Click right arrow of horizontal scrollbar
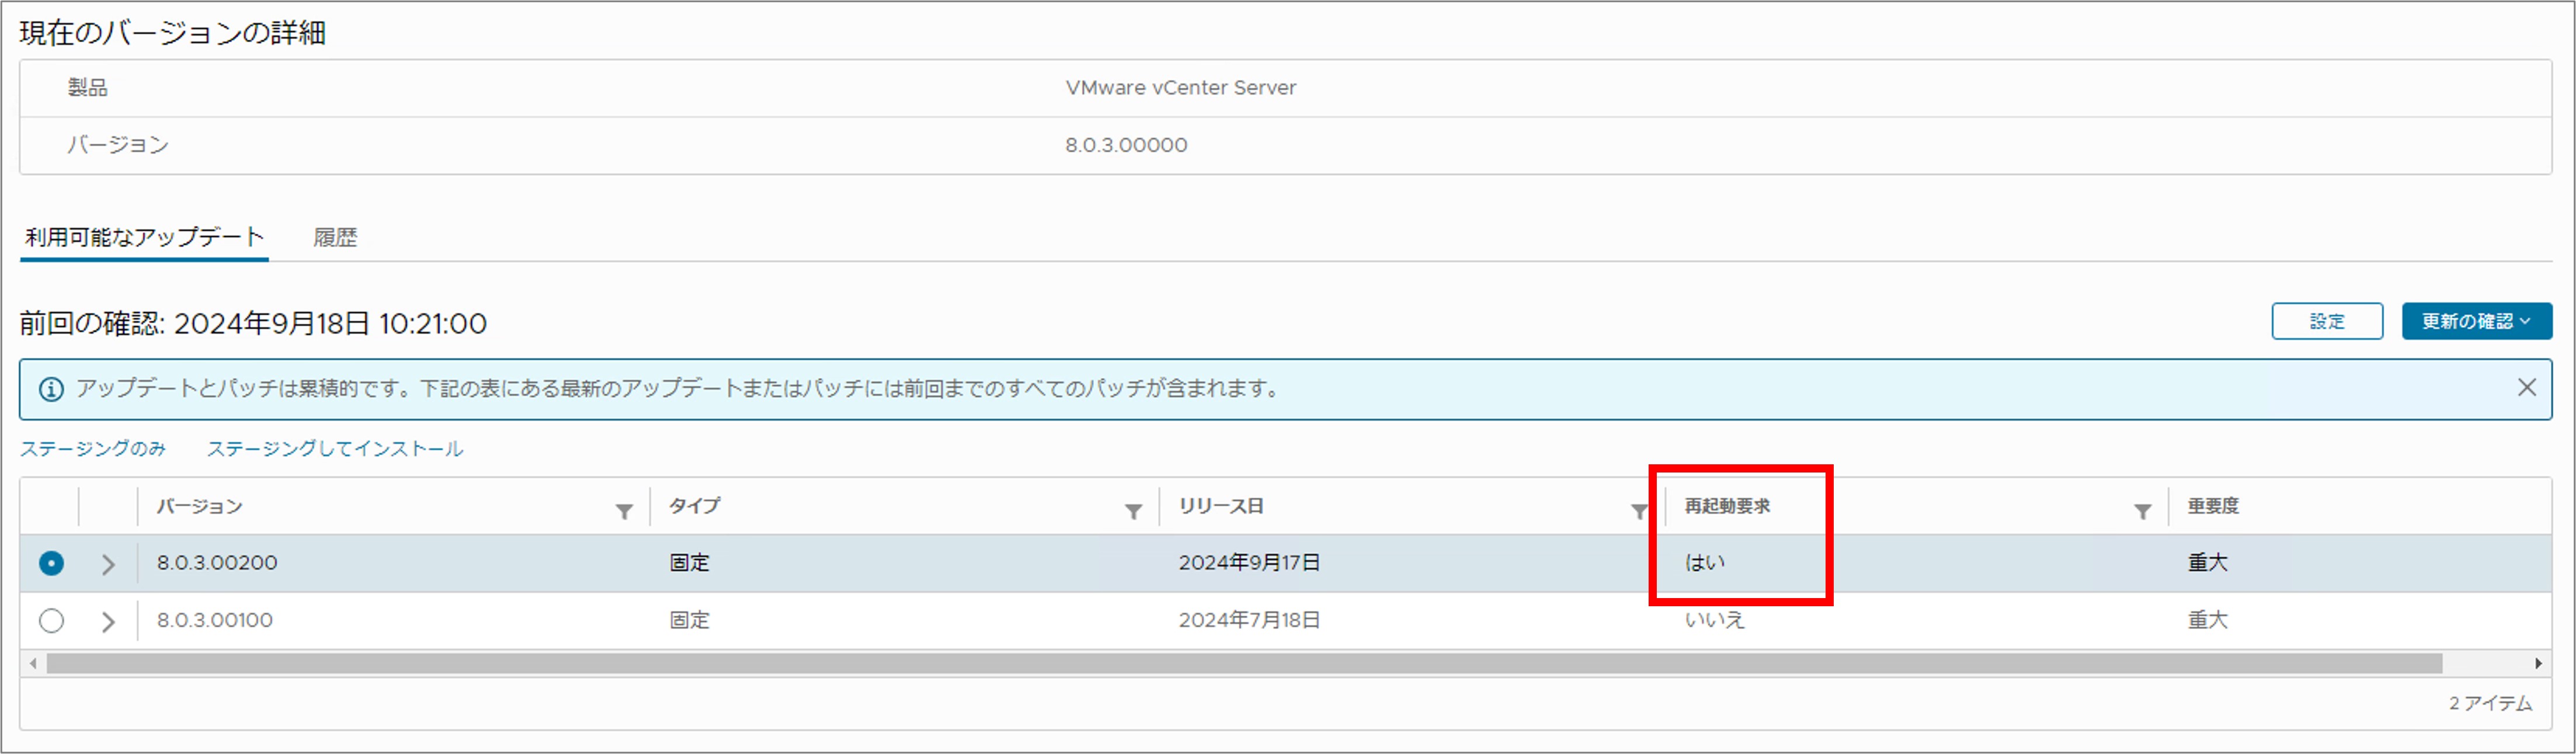 (2538, 664)
